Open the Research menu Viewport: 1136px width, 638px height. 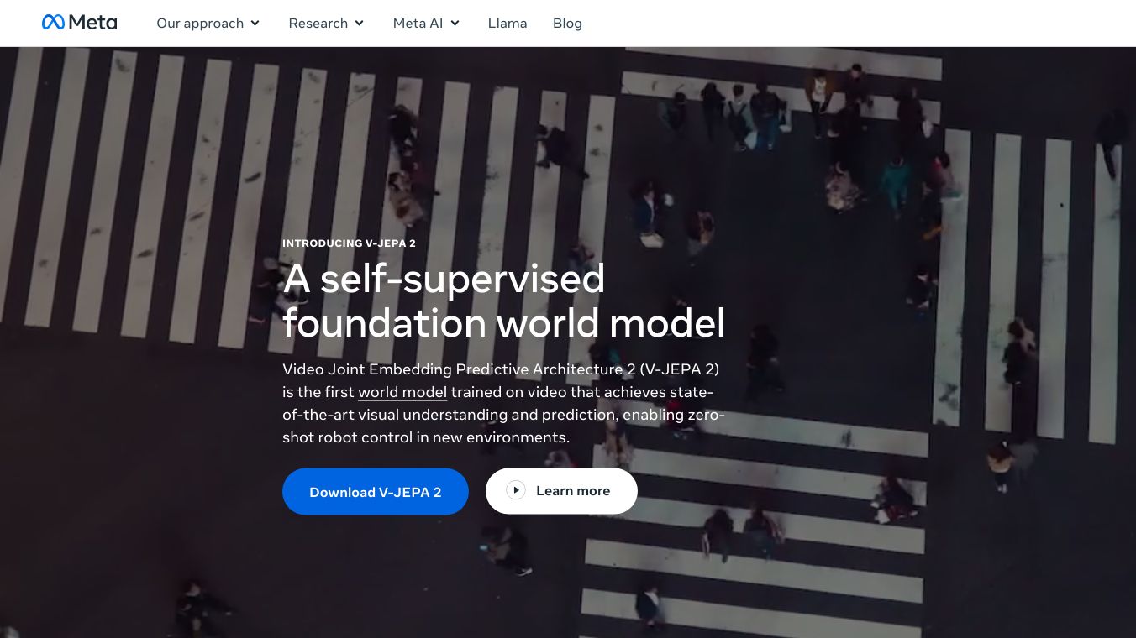click(327, 24)
